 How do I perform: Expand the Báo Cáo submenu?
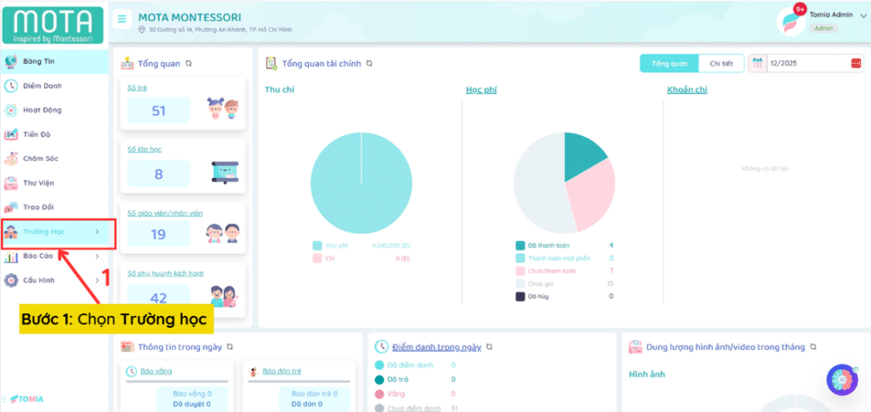[54, 255]
